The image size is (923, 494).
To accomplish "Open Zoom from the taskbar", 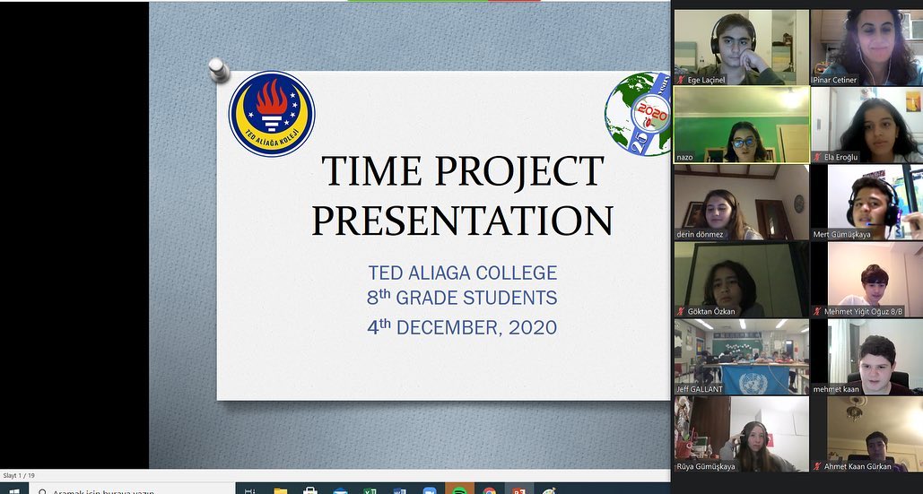I will (x=430, y=489).
